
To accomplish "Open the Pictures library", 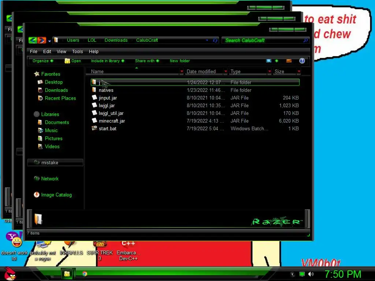I will (x=53, y=138).
